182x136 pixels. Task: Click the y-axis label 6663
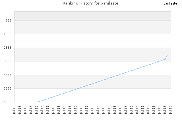8,102
